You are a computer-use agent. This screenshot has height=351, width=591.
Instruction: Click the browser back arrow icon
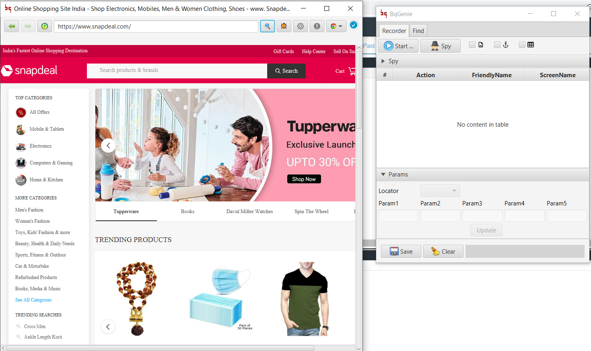pyautogui.click(x=12, y=26)
